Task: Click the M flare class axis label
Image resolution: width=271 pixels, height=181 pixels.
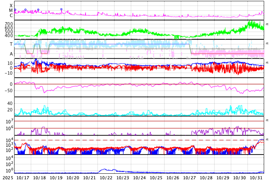Action: point(11,11)
